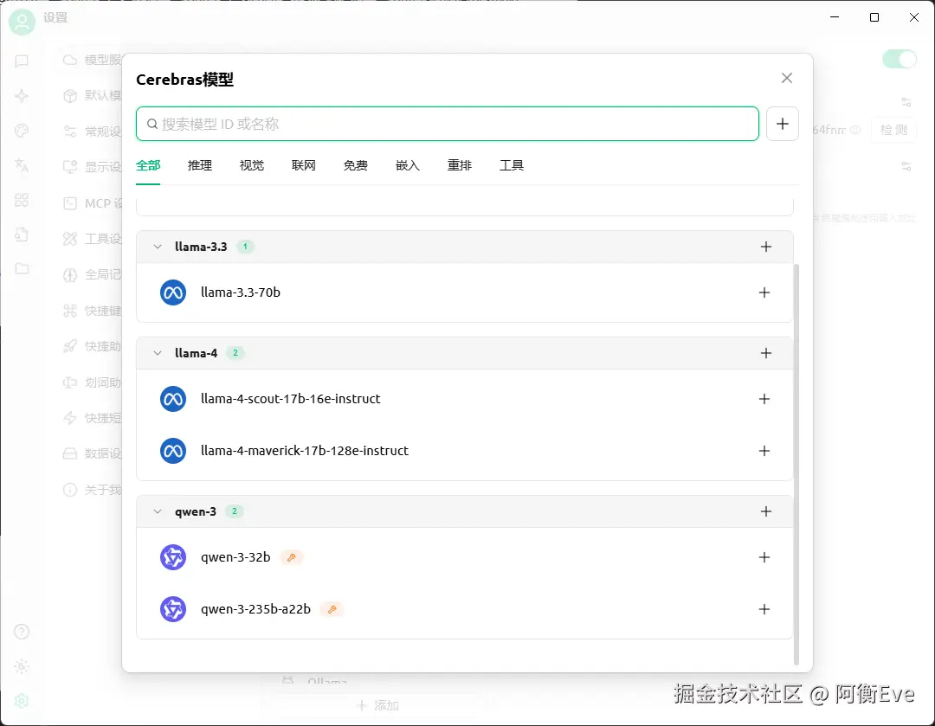Open the translate sidebar icon

(22, 165)
